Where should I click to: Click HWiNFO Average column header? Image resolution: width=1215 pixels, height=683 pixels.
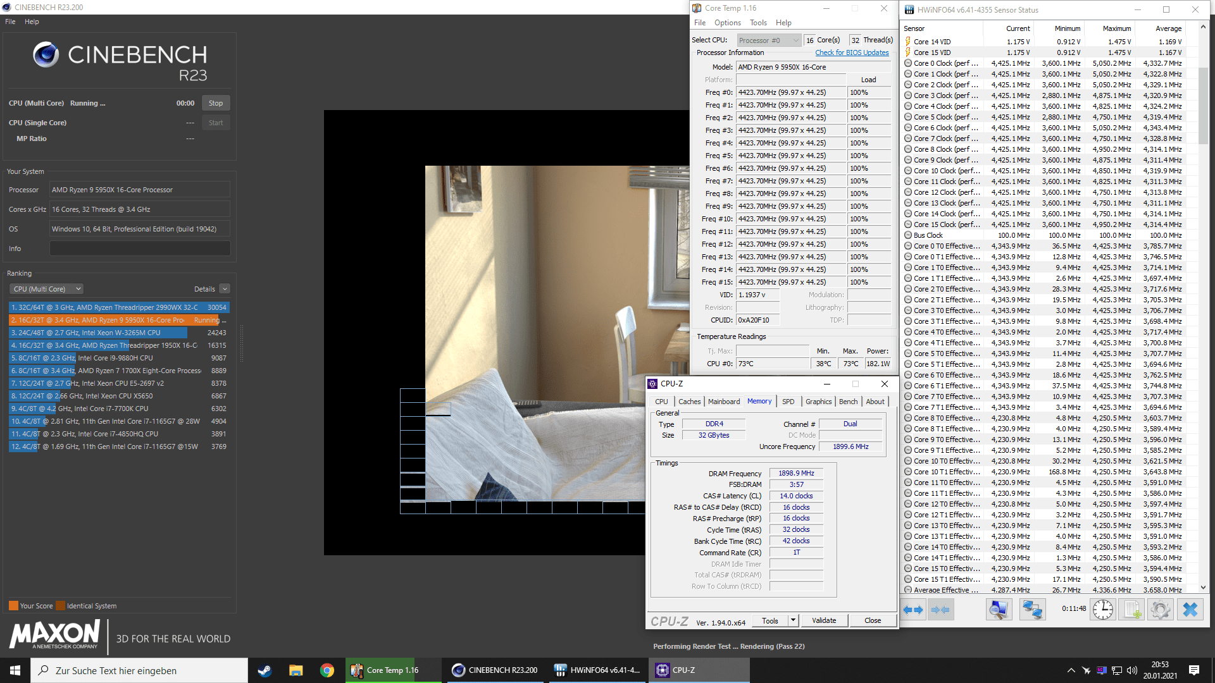tap(1159, 28)
